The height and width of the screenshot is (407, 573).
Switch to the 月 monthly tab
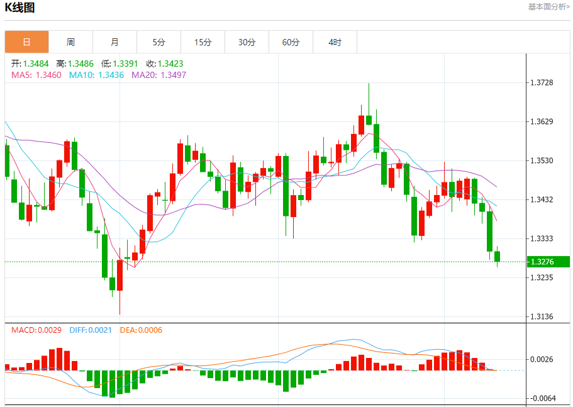click(x=114, y=42)
